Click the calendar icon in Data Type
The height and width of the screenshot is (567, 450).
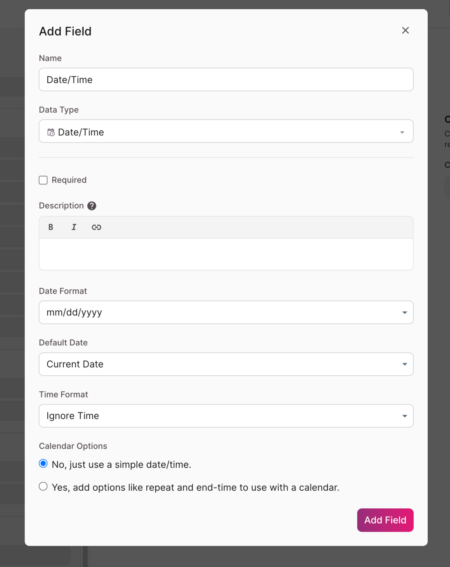(x=51, y=132)
